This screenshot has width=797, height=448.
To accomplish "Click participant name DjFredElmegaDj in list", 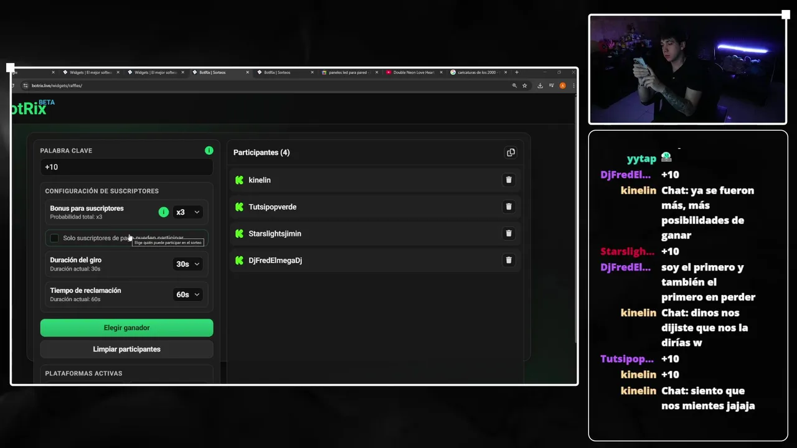I will point(275,260).
